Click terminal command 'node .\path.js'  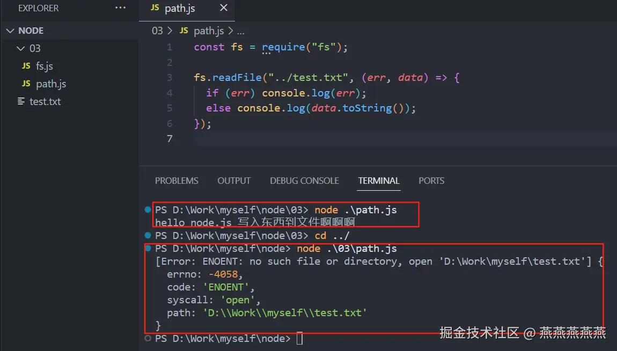pyautogui.click(x=355, y=210)
